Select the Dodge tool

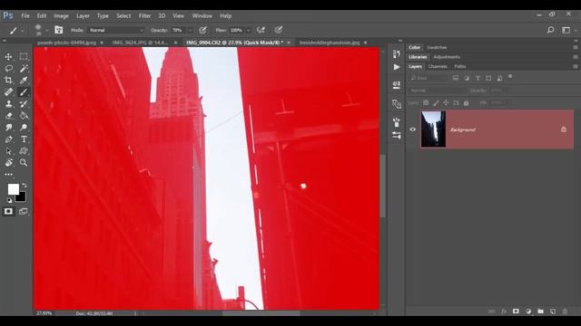tap(24, 128)
